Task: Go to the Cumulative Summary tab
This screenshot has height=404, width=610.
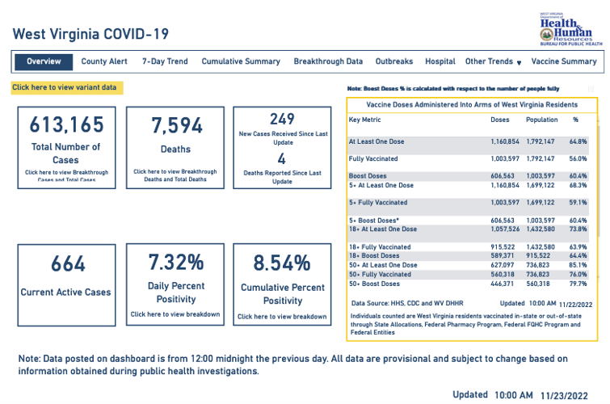Action: [241, 61]
